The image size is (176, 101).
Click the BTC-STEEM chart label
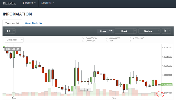(13, 49)
